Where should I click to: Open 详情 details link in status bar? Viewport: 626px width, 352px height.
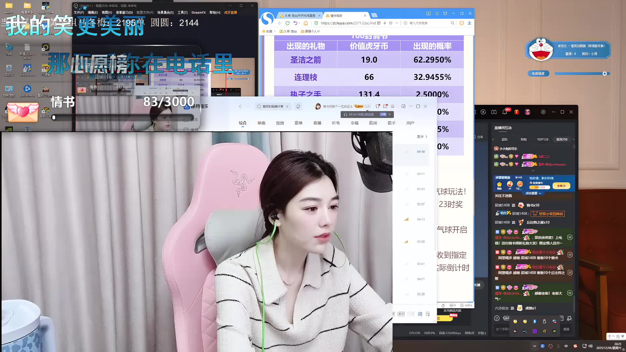click(x=482, y=333)
